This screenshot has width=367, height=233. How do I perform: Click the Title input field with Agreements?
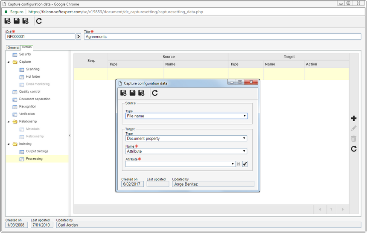click(x=222, y=37)
